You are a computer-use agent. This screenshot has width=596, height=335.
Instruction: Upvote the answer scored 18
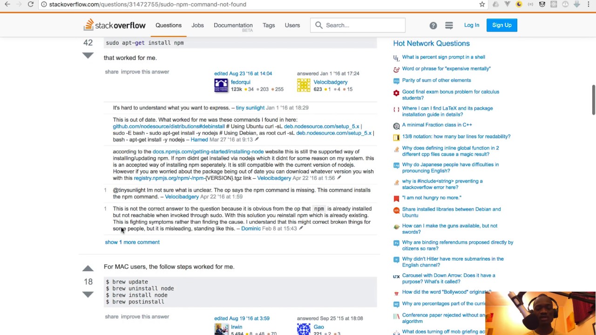(x=88, y=268)
